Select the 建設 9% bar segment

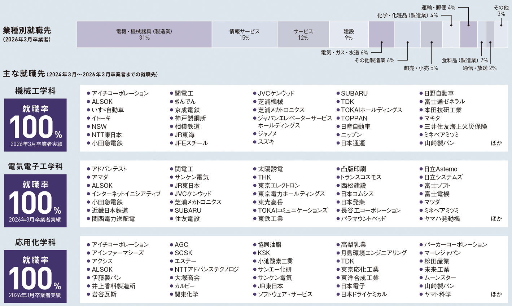349,35
